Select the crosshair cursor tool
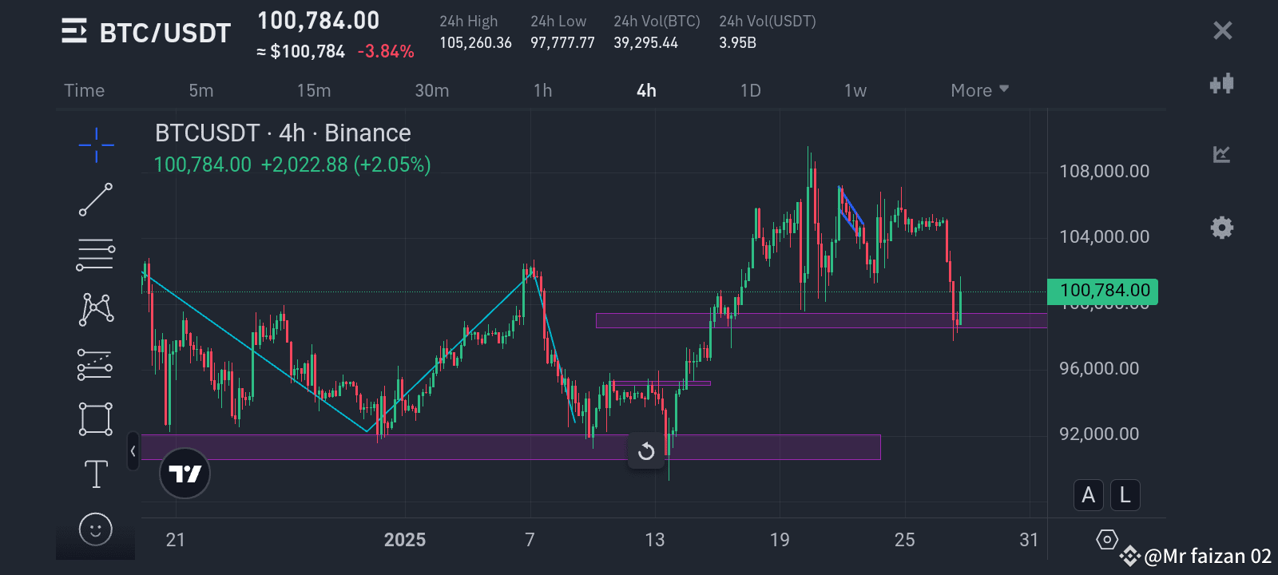1278x575 pixels. [96, 145]
